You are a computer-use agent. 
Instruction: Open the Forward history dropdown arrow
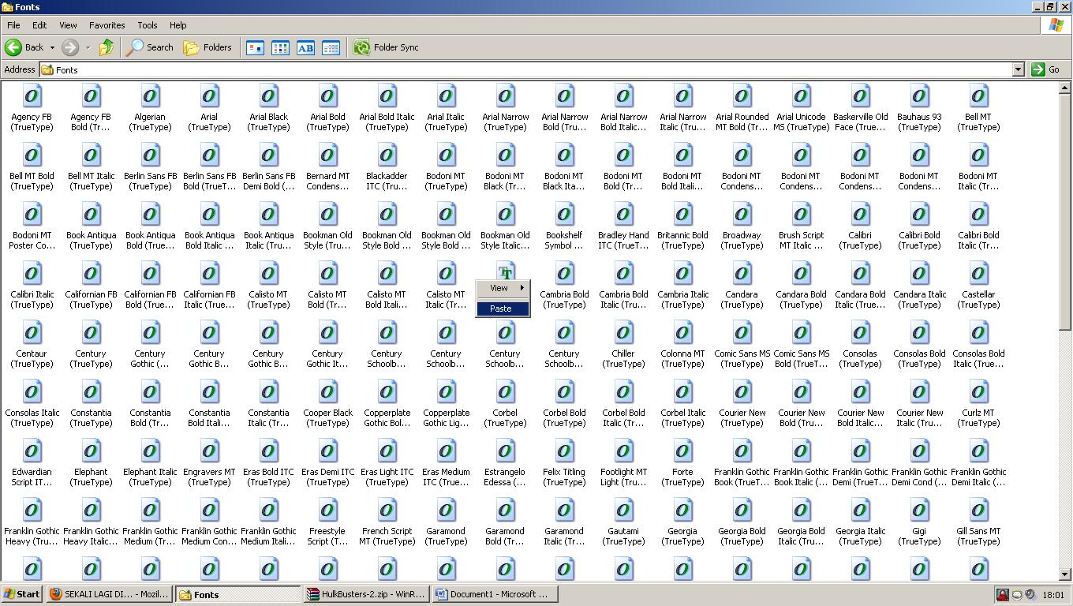click(x=88, y=47)
